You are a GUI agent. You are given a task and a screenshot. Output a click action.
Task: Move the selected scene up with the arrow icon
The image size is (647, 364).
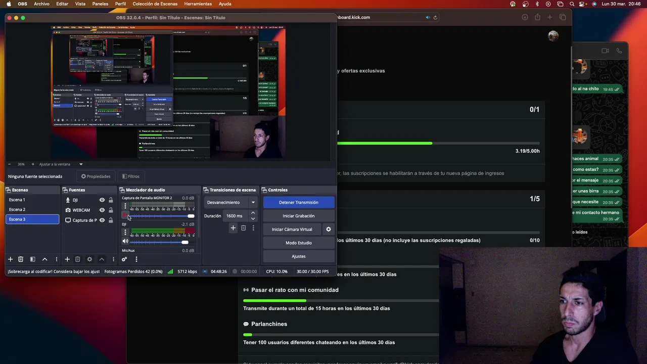tap(44, 259)
